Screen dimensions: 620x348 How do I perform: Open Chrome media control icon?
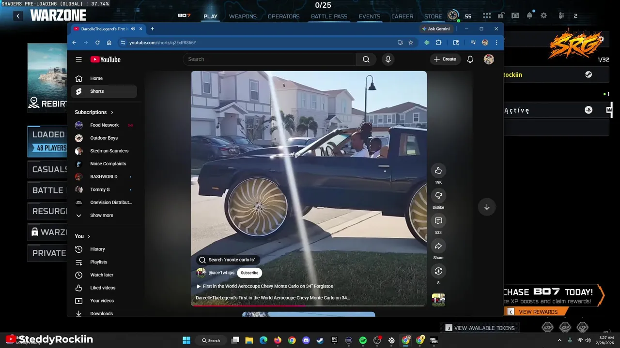click(x=473, y=43)
